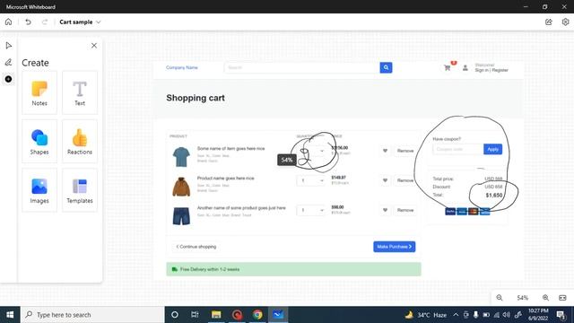This screenshot has height=323, width=574.
Task: Show hidden system tray icons
Action: click(x=456, y=315)
